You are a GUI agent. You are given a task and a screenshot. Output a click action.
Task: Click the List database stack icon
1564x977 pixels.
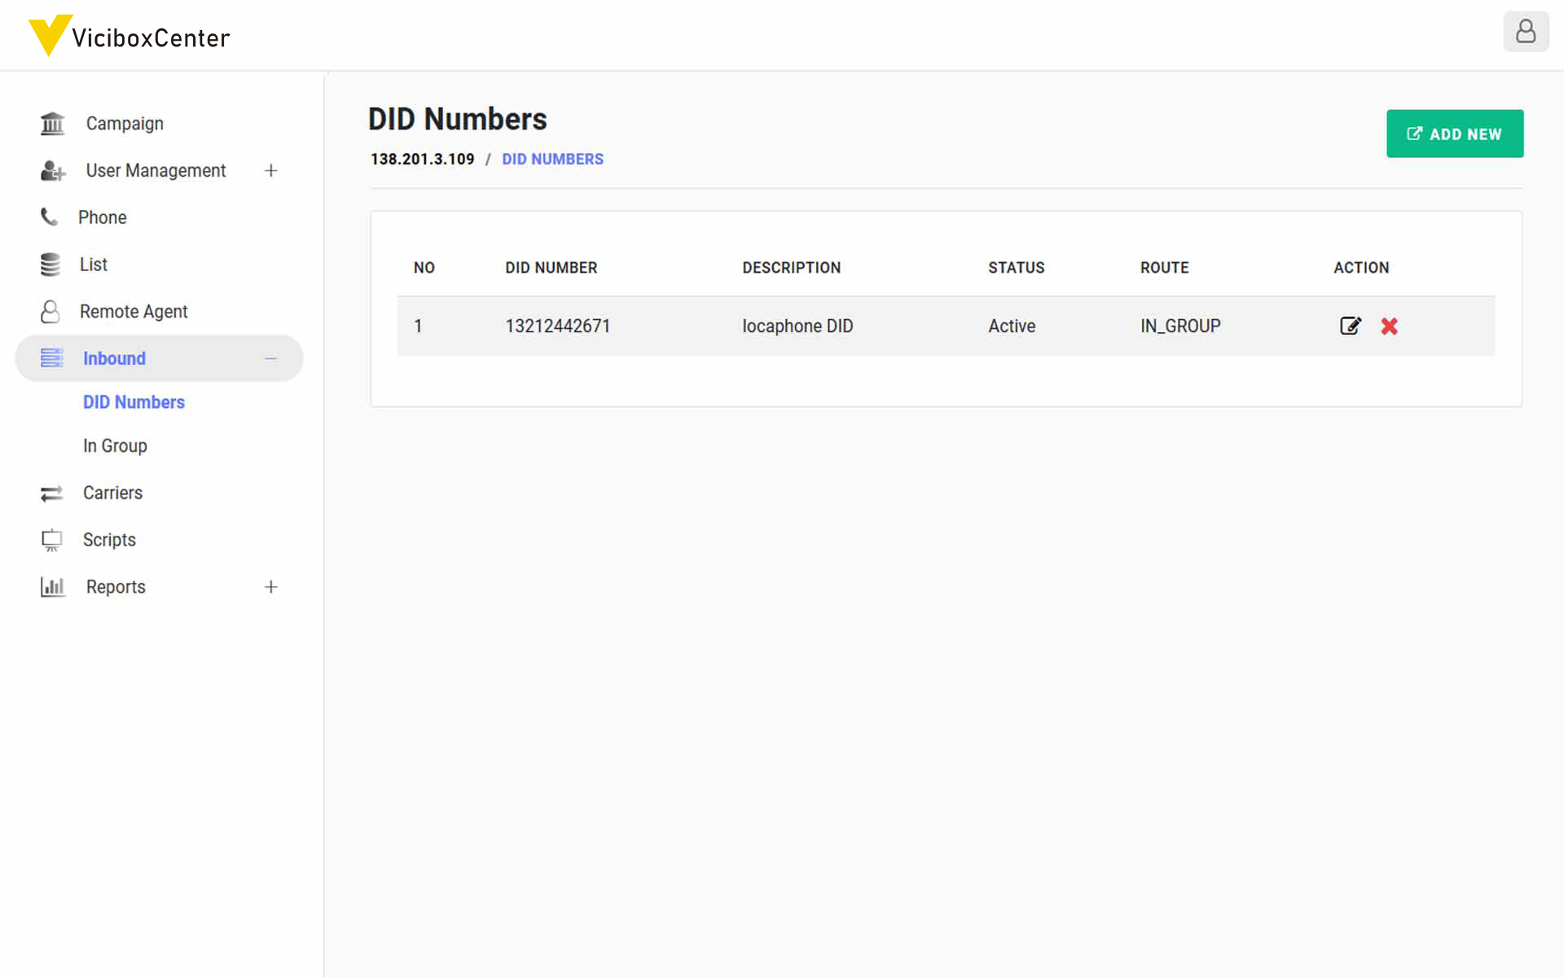point(51,265)
